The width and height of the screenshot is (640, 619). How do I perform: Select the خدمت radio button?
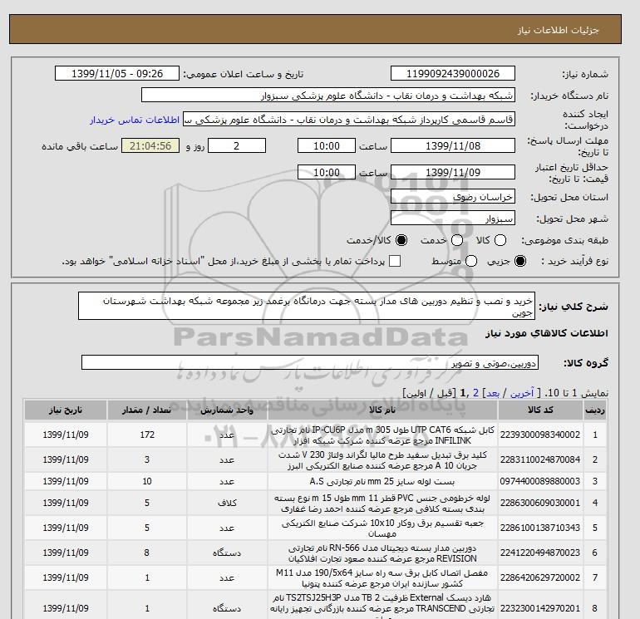pyautogui.click(x=457, y=240)
